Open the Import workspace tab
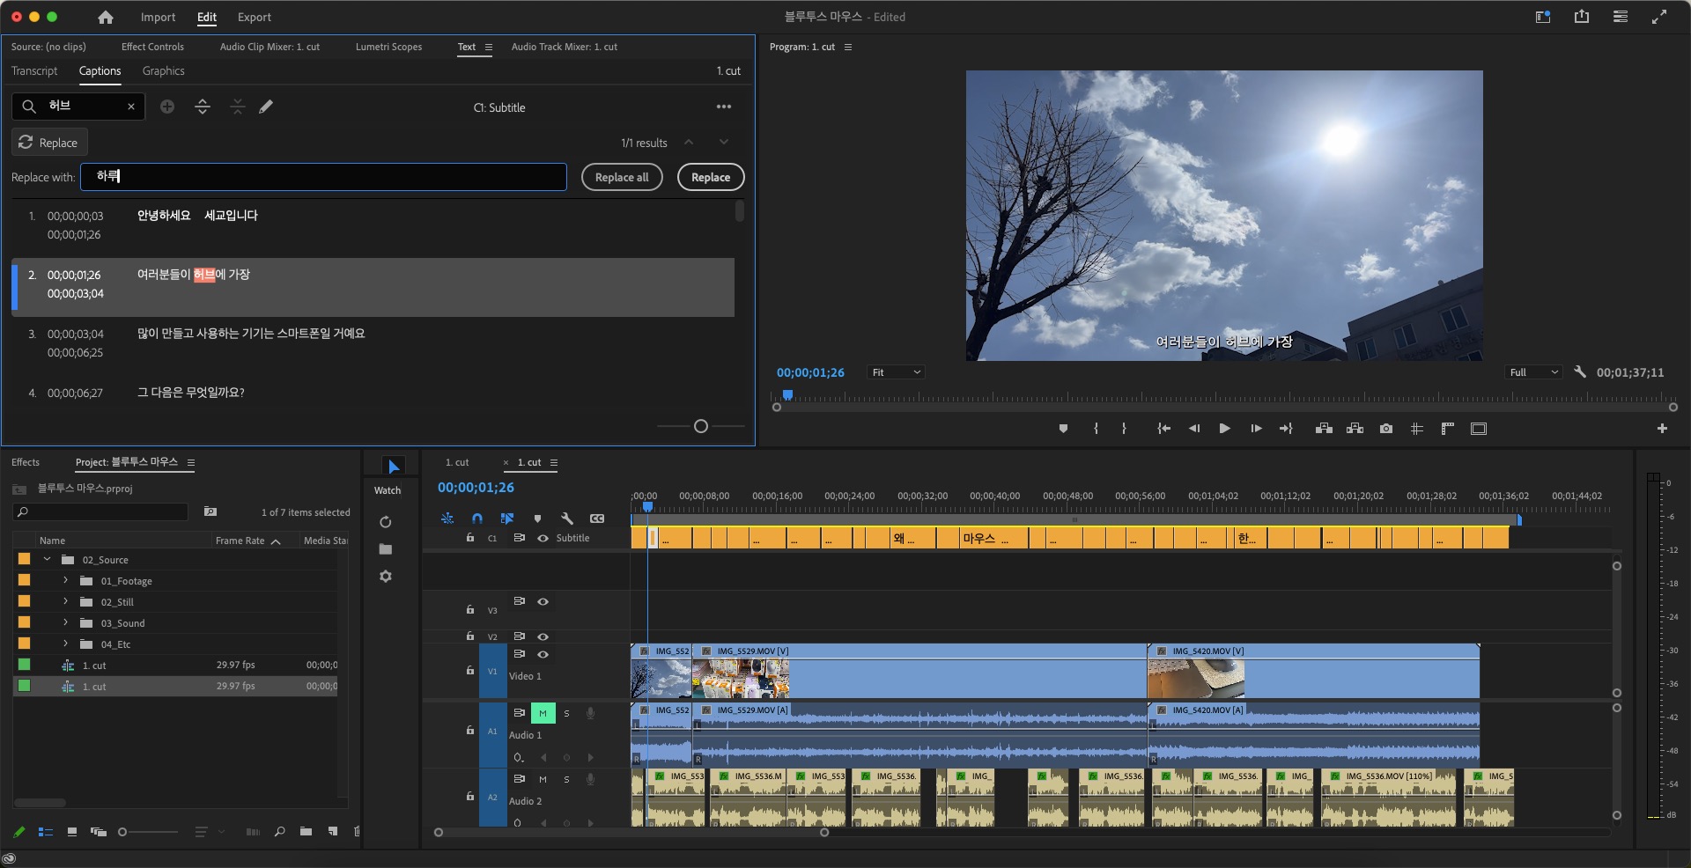Image resolution: width=1691 pixels, height=868 pixels. (158, 17)
